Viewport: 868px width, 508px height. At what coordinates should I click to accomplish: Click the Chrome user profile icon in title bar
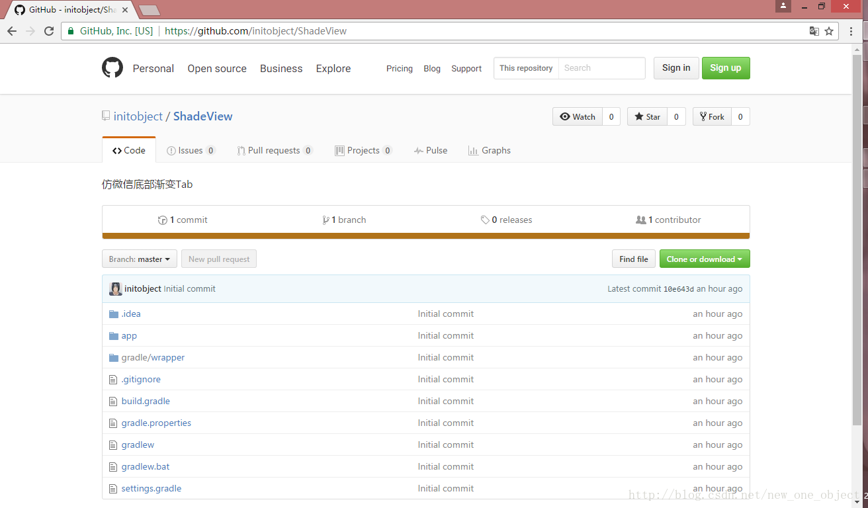tap(783, 6)
